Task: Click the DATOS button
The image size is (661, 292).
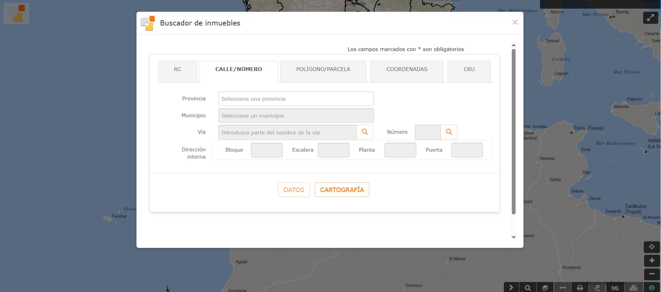Action: click(294, 190)
